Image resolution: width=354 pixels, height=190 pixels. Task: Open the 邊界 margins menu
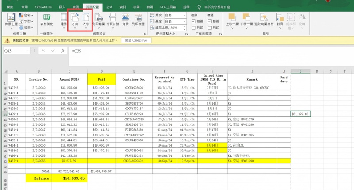(64, 21)
